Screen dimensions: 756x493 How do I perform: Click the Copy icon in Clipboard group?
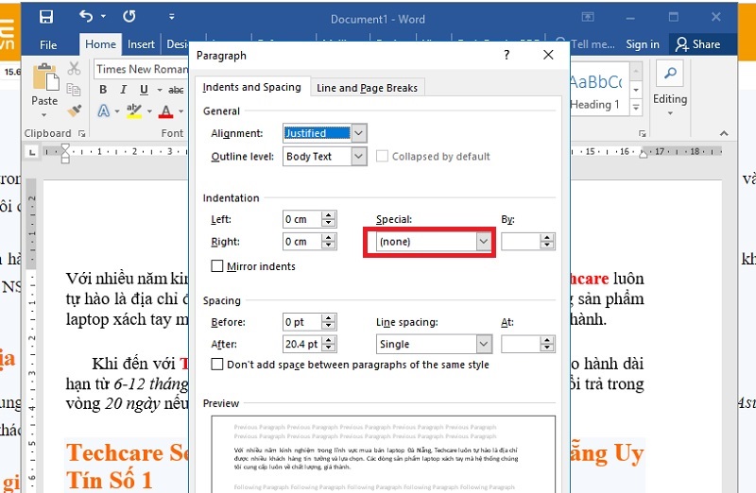(74, 90)
